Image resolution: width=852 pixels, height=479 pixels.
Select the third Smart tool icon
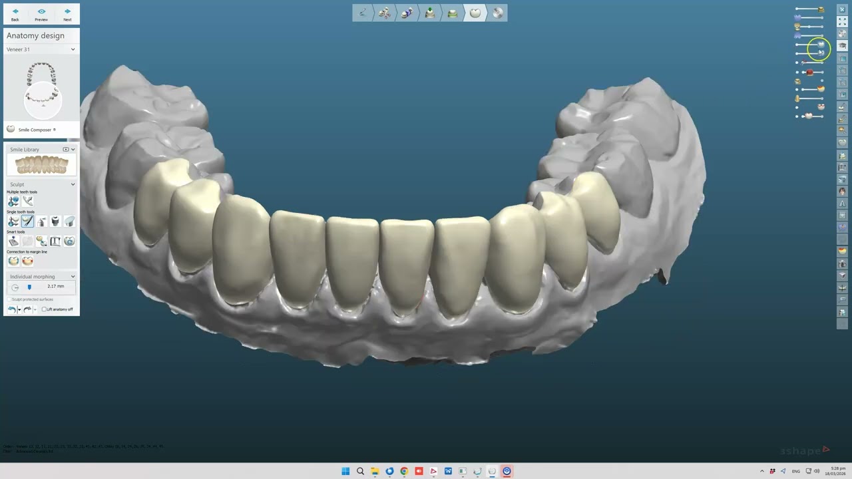41,241
